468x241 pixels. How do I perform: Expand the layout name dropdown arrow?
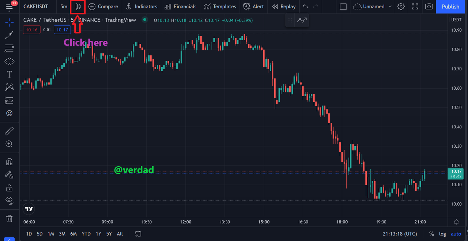(x=390, y=7)
